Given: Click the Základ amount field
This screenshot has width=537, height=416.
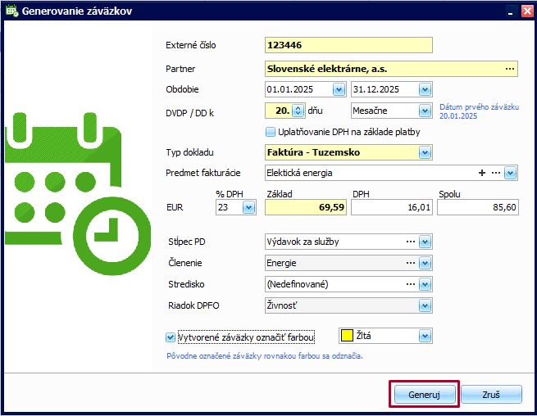Looking at the screenshot, I should [x=305, y=209].
